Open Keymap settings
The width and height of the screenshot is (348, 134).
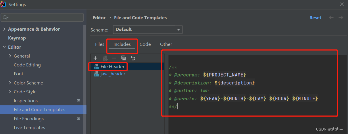click(x=17, y=38)
